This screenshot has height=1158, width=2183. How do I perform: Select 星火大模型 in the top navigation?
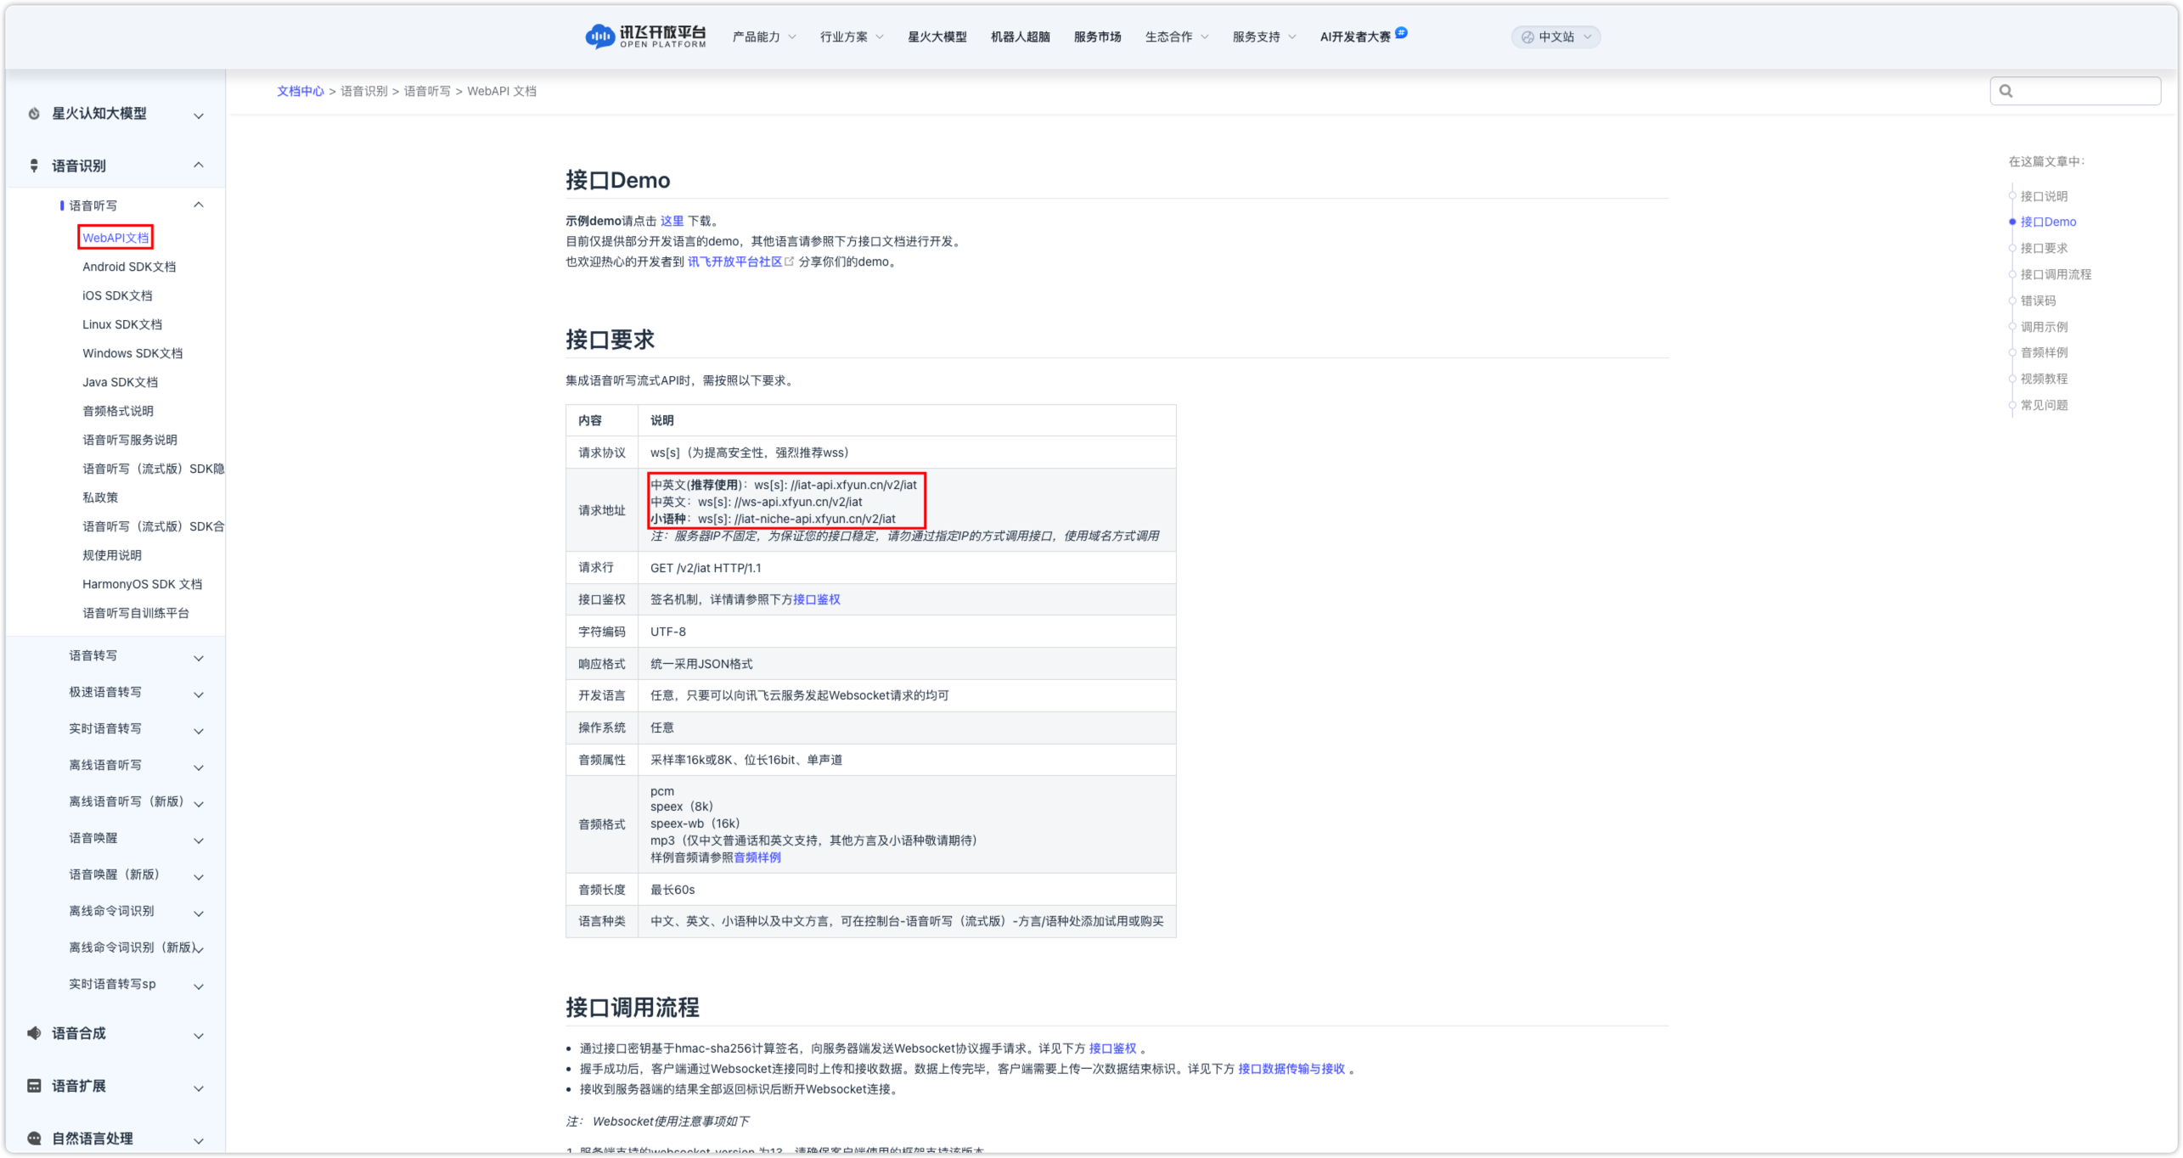click(938, 37)
